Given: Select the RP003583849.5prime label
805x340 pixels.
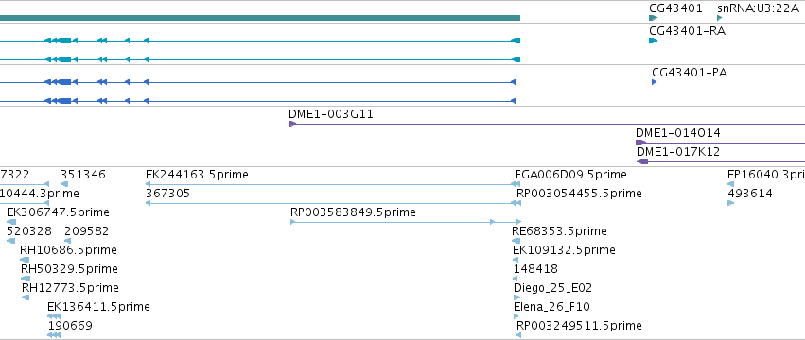Looking at the screenshot, I should [x=353, y=212].
